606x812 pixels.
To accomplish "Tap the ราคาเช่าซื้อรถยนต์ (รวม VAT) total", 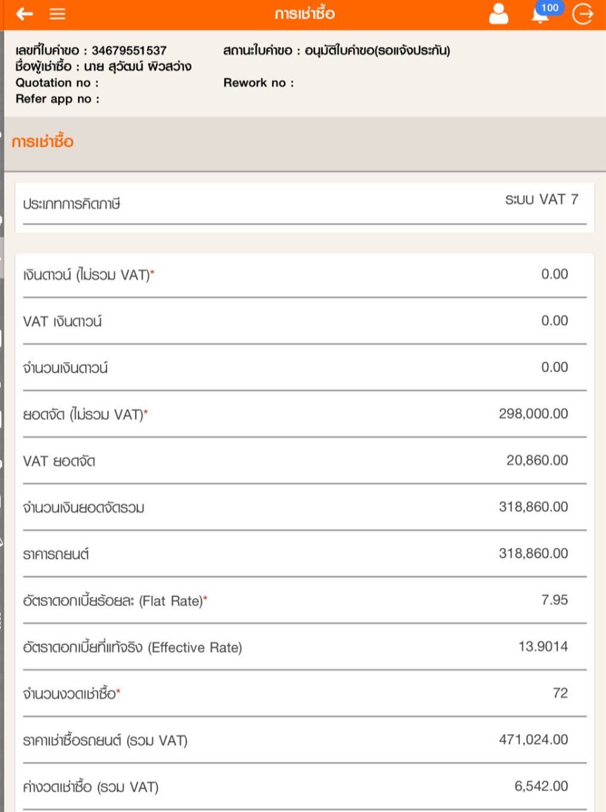I will (533, 740).
